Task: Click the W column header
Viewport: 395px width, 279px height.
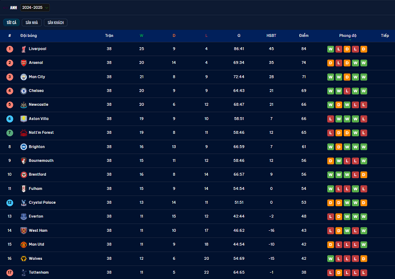Action: pyautogui.click(x=142, y=35)
